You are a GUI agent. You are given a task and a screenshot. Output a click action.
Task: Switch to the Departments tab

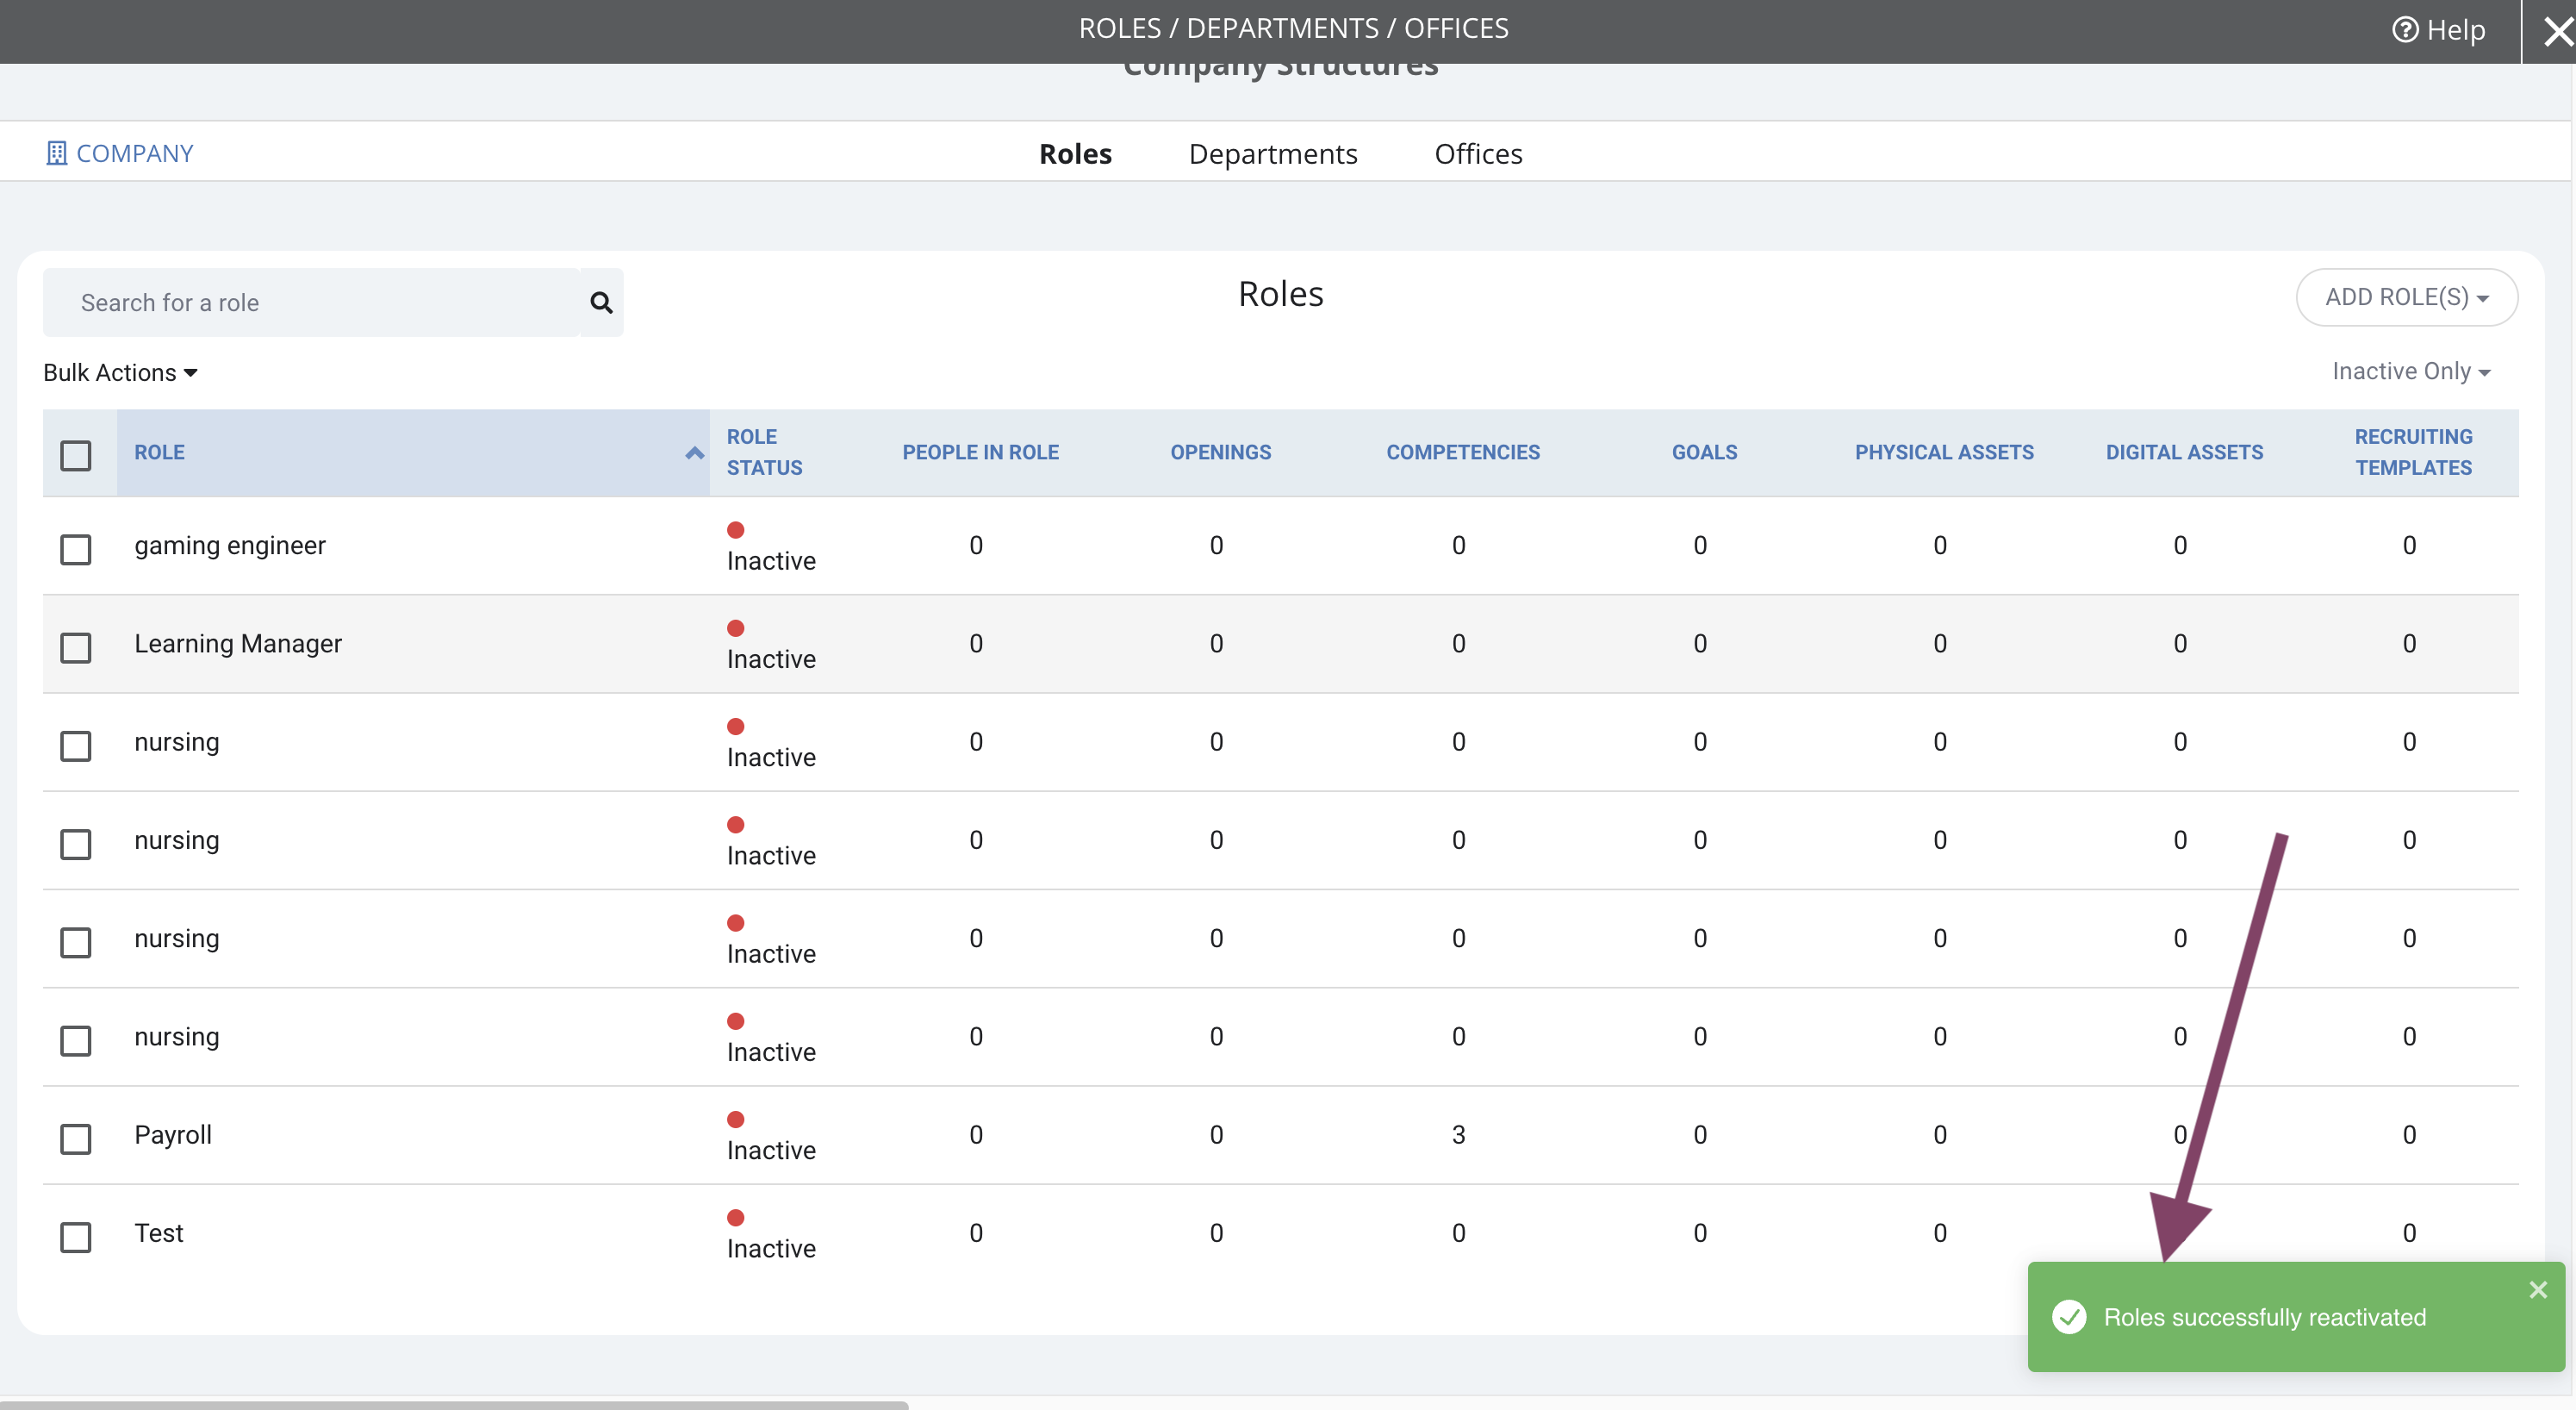click(1273, 153)
